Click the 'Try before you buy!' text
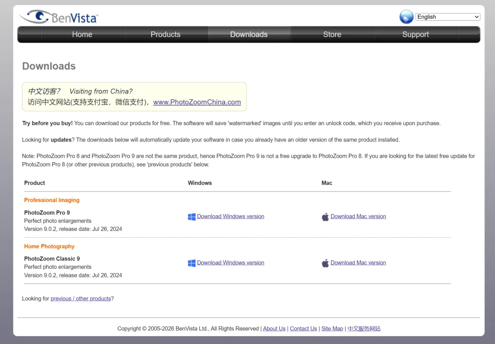Screen dimensions: 495x344 coord(47,123)
